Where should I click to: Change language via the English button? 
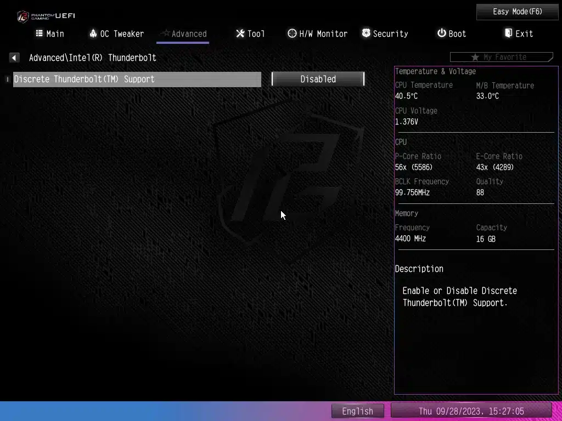[357, 411]
